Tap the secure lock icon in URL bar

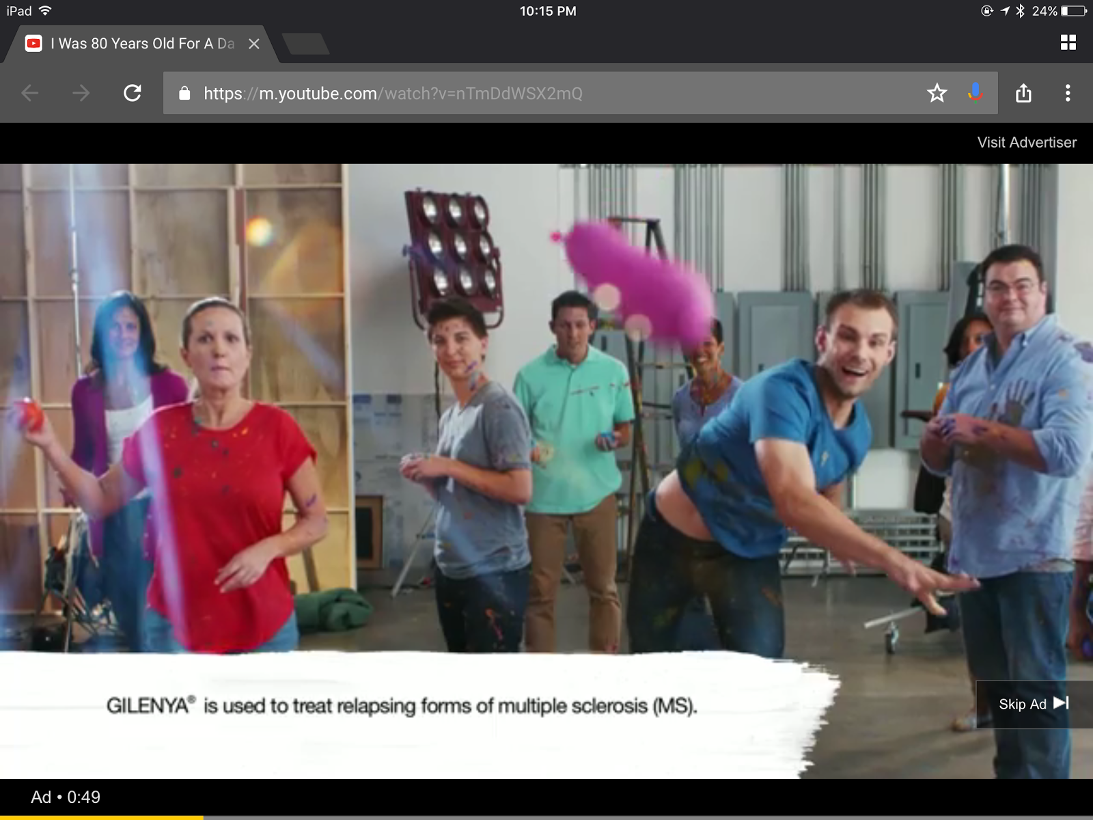coord(184,94)
